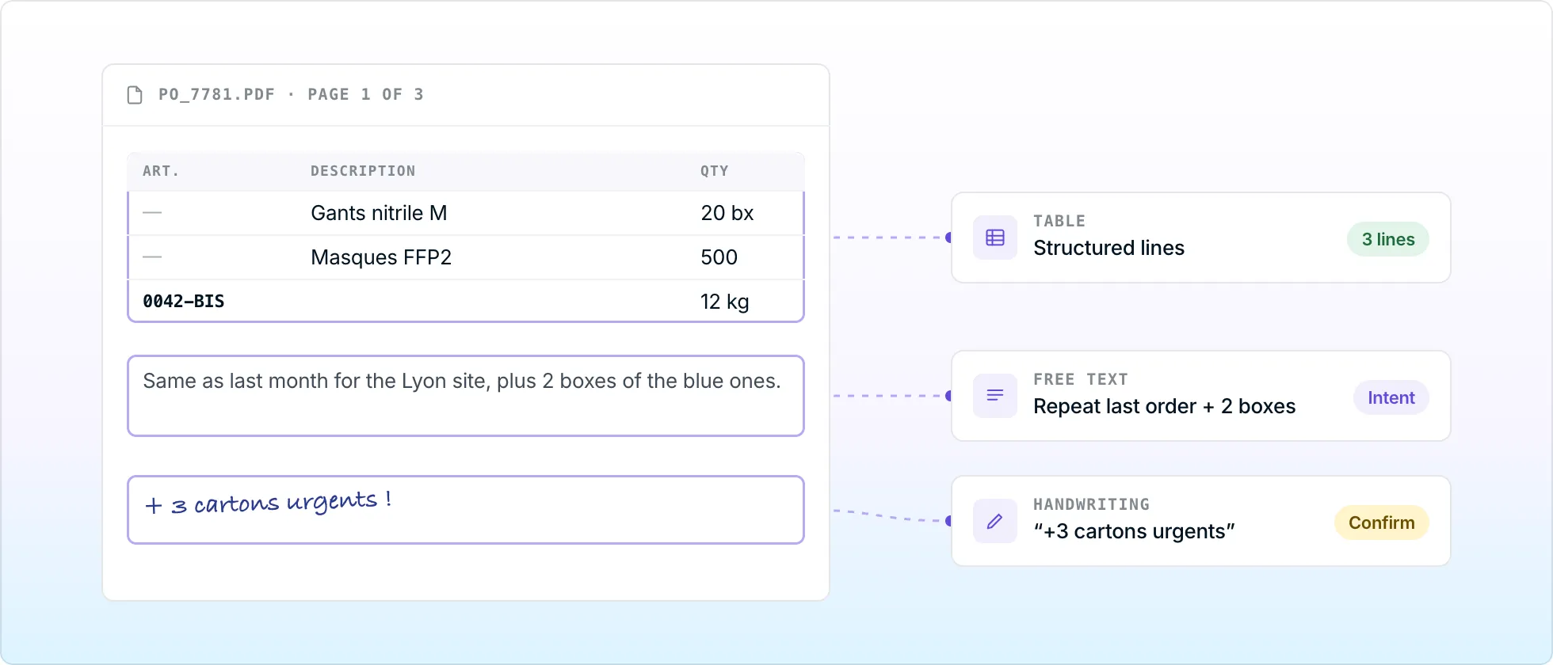Viewport: 1553px width, 665px height.
Task: Click the free text lines icon
Action: click(995, 396)
